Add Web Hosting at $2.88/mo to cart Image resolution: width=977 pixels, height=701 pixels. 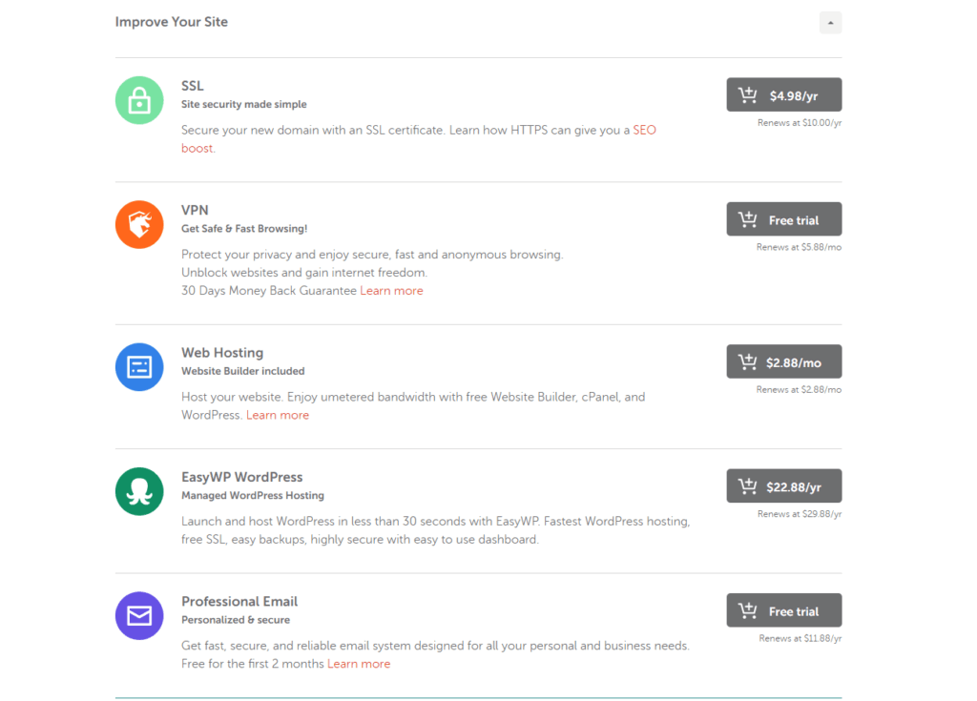783,362
